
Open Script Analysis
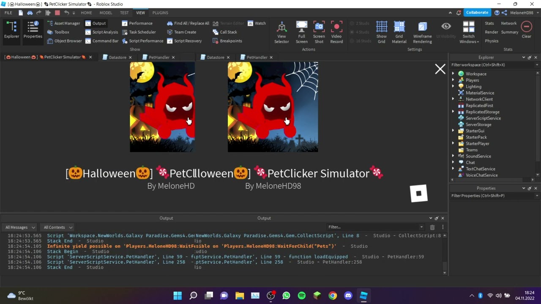pos(101,32)
